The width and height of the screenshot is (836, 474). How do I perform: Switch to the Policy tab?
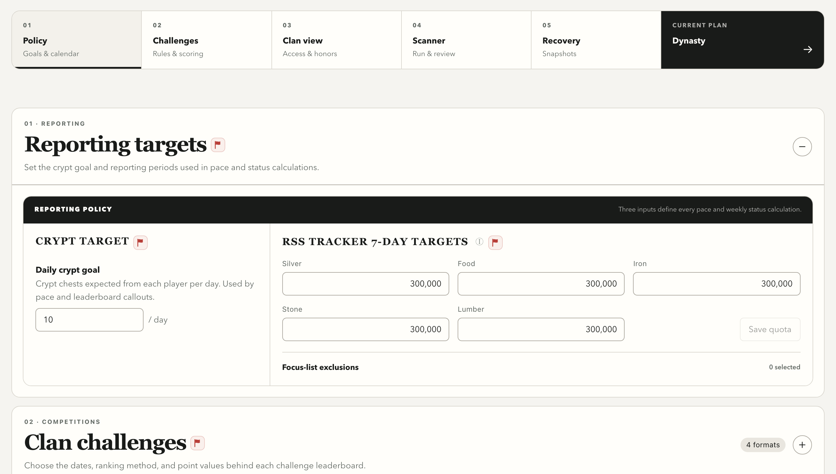coord(77,40)
